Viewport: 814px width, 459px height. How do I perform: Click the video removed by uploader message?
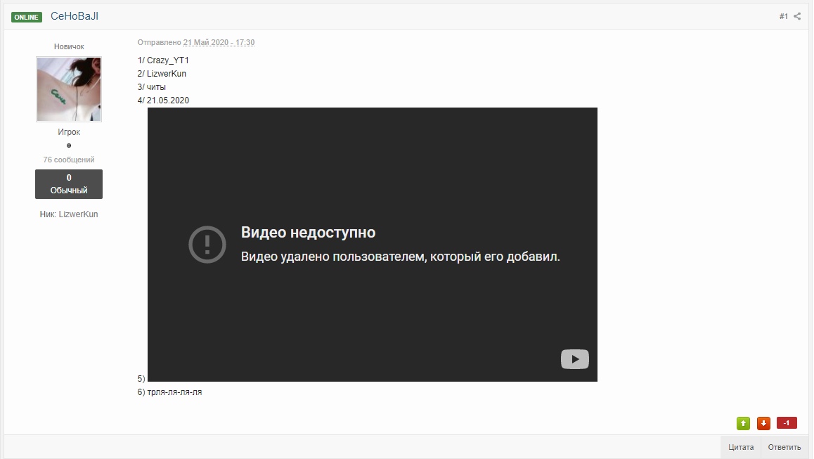(400, 257)
